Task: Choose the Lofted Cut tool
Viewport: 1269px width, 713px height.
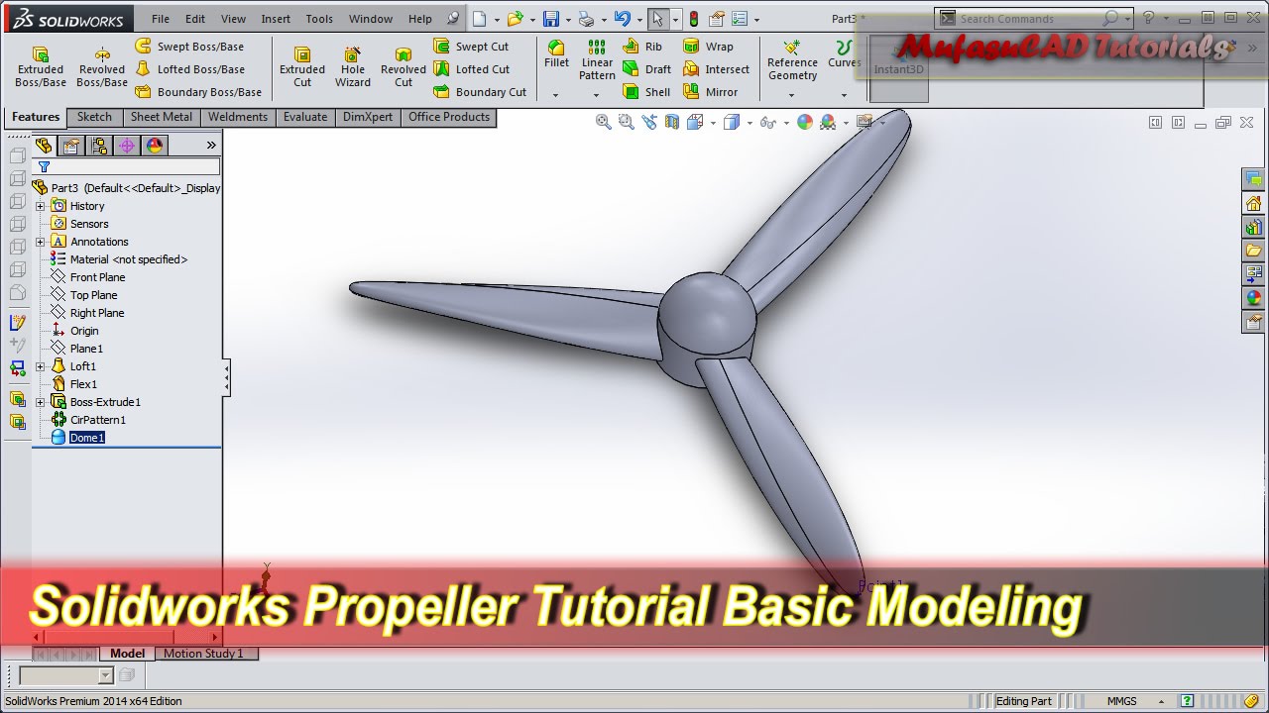Action: click(472, 69)
